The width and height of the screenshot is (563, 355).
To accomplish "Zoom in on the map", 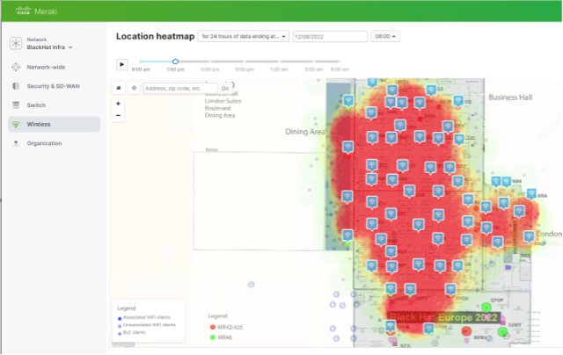I will click(x=119, y=103).
